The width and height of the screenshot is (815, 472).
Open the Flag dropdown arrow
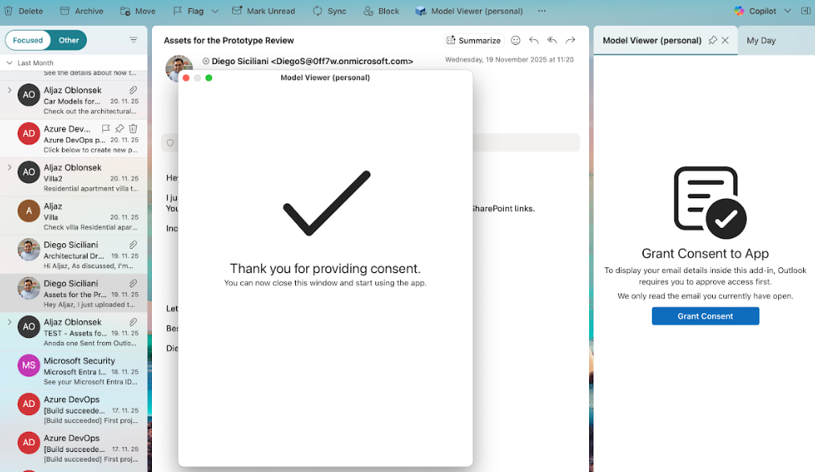tap(215, 11)
